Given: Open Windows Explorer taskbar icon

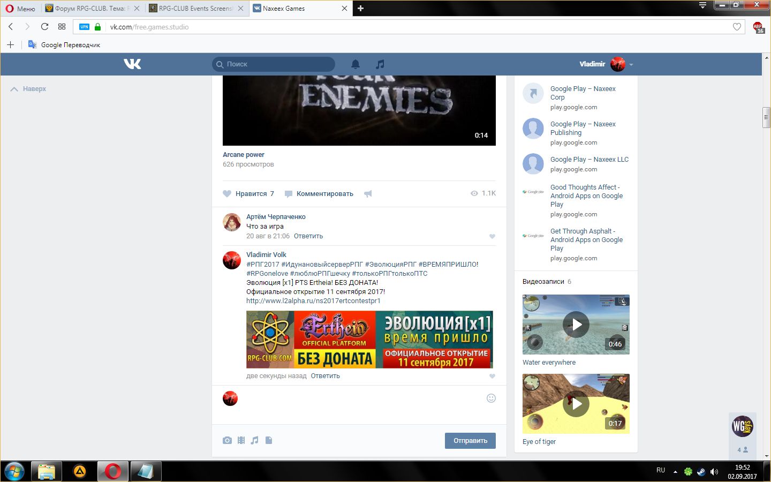Looking at the screenshot, I should click(47, 471).
